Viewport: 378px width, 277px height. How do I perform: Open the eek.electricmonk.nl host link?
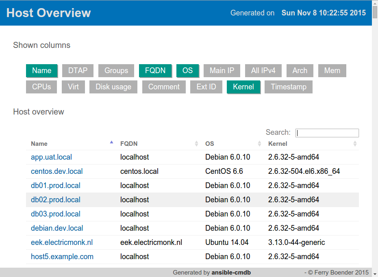(x=62, y=242)
